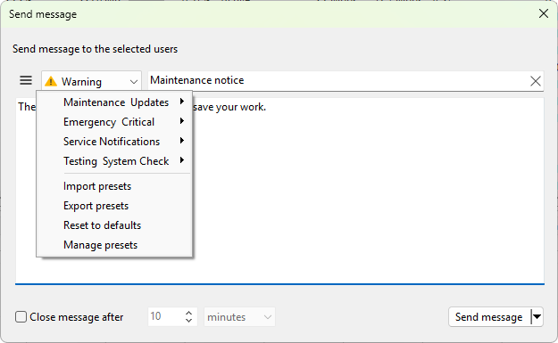Screen dimensions: 558x343
Task: Choose Export presets from the menu
Action: click(x=114, y=206)
